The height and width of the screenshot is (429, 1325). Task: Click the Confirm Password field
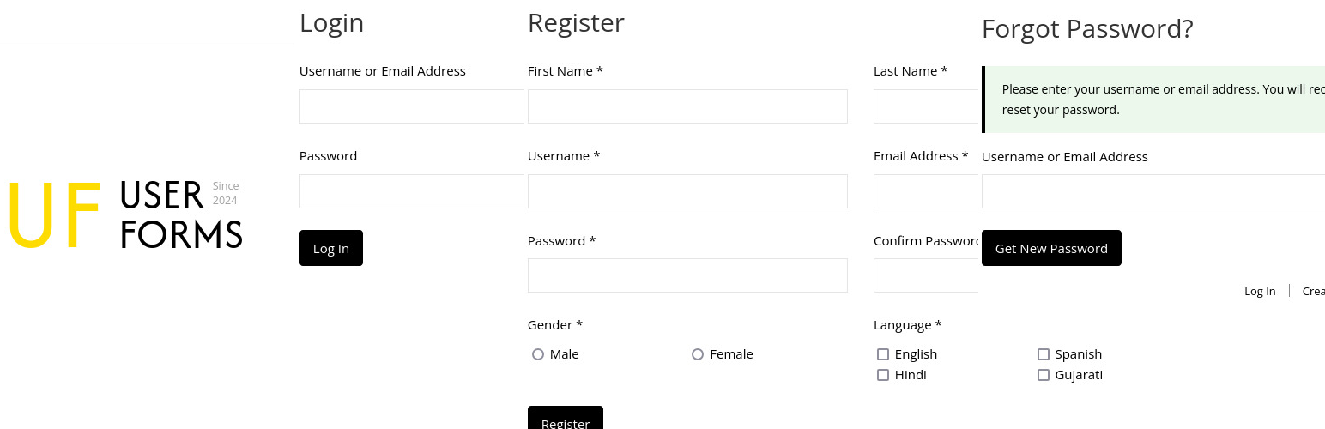pos(926,275)
